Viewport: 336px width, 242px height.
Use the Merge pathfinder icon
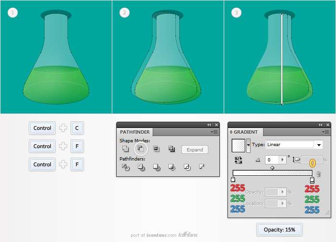tap(156, 167)
